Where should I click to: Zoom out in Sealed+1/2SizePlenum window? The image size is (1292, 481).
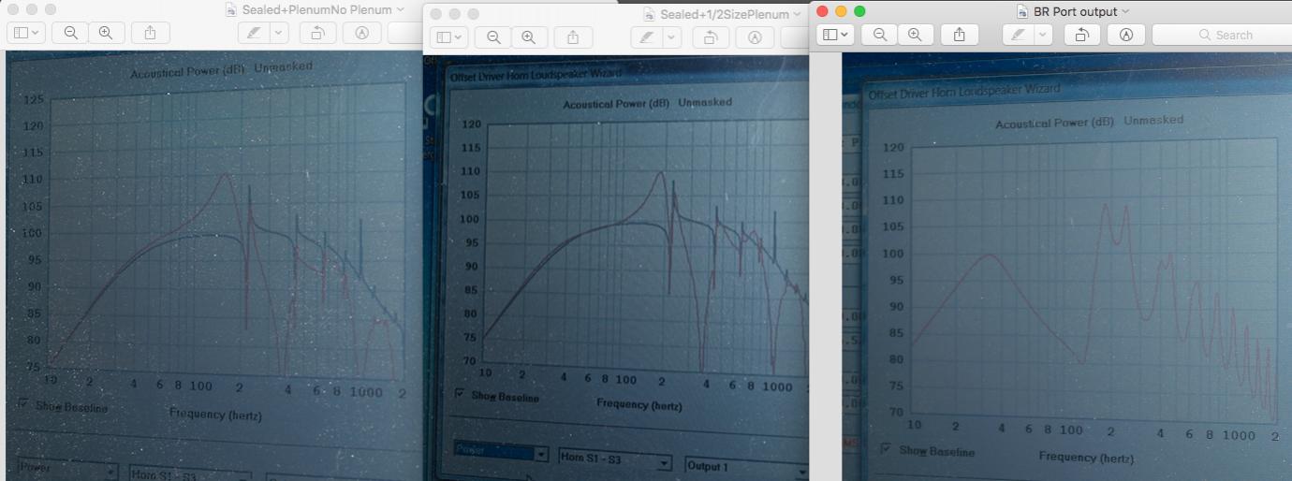pyautogui.click(x=493, y=37)
